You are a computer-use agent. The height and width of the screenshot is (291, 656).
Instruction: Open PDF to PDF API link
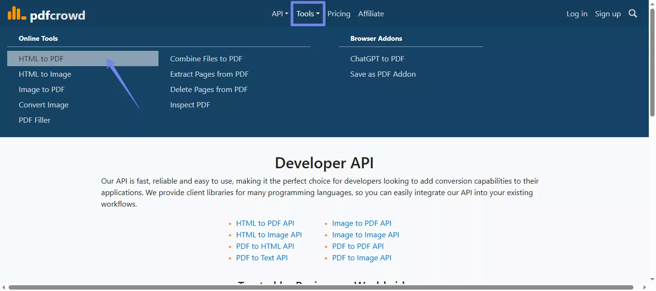[x=358, y=246]
